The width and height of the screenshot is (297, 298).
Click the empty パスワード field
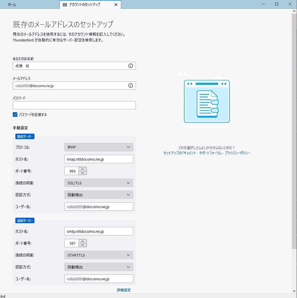click(74, 105)
